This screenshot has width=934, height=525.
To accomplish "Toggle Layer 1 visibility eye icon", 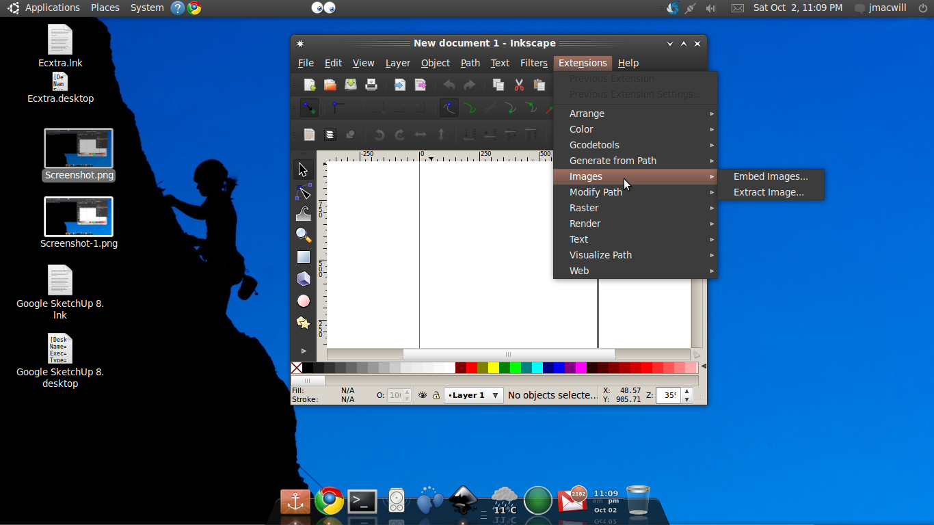I will pos(423,395).
